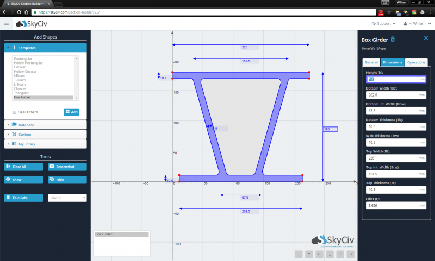Viewport: 435px width, 261px height.
Task: Close the Box Girder properties panel
Action: click(426, 38)
